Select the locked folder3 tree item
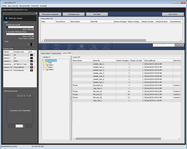Image resolution: width=187 pixels, height=149 pixels. 51,69
